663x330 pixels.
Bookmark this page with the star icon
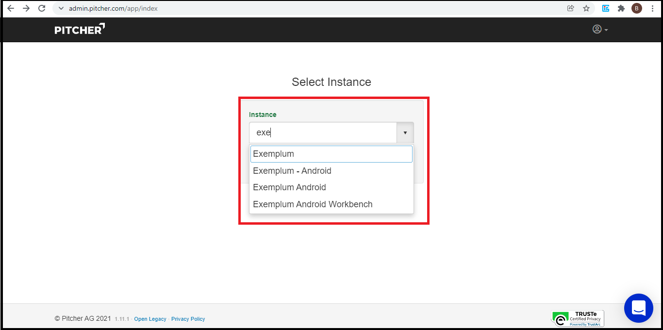pos(586,8)
